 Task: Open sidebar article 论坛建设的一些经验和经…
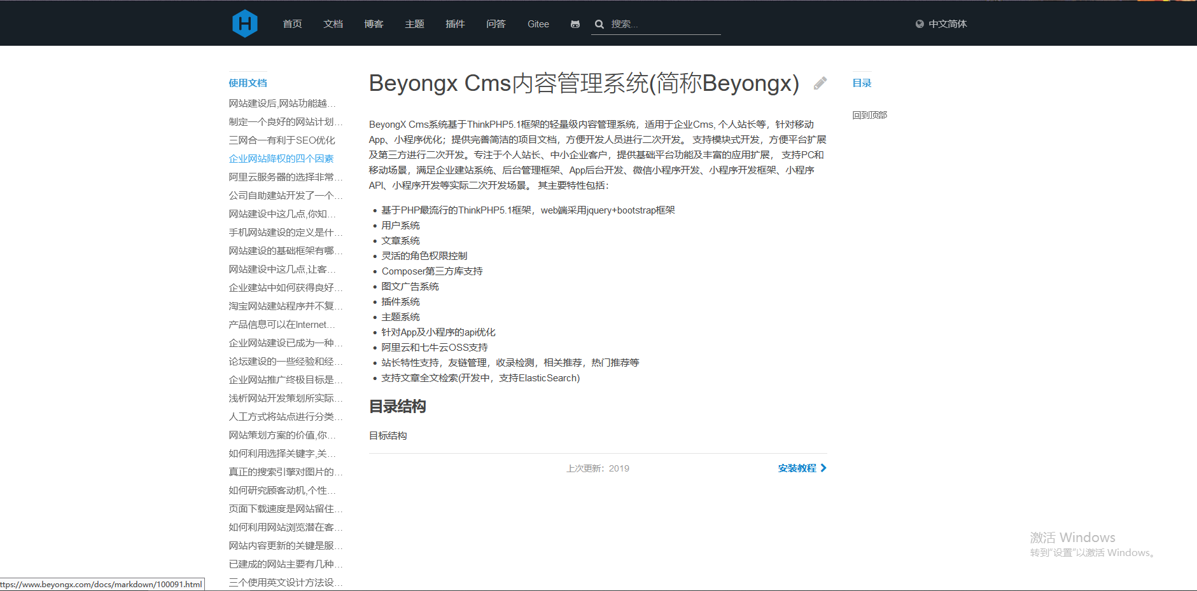(x=286, y=361)
